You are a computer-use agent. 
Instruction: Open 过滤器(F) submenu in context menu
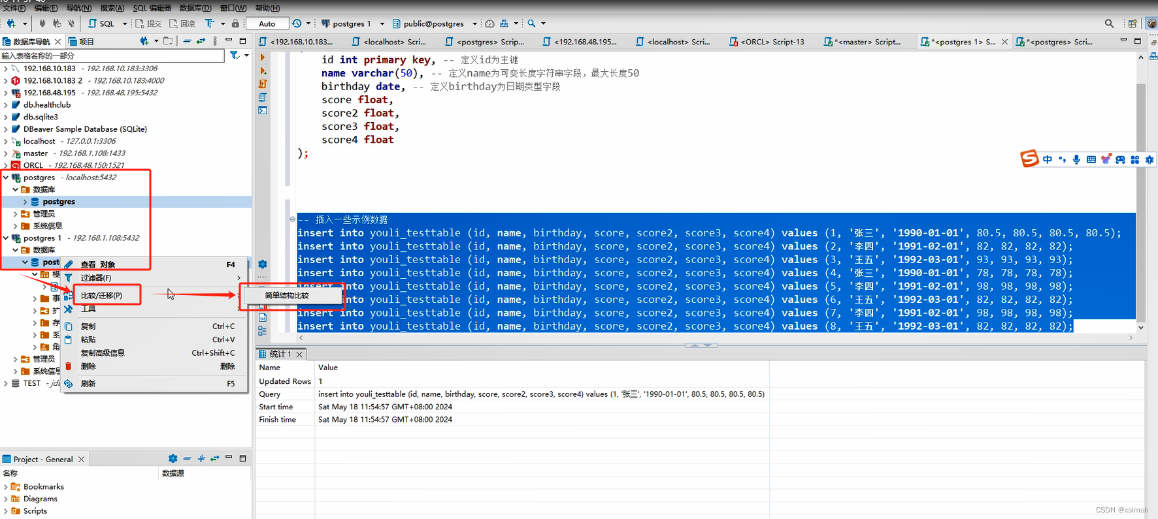click(x=154, y=278)
